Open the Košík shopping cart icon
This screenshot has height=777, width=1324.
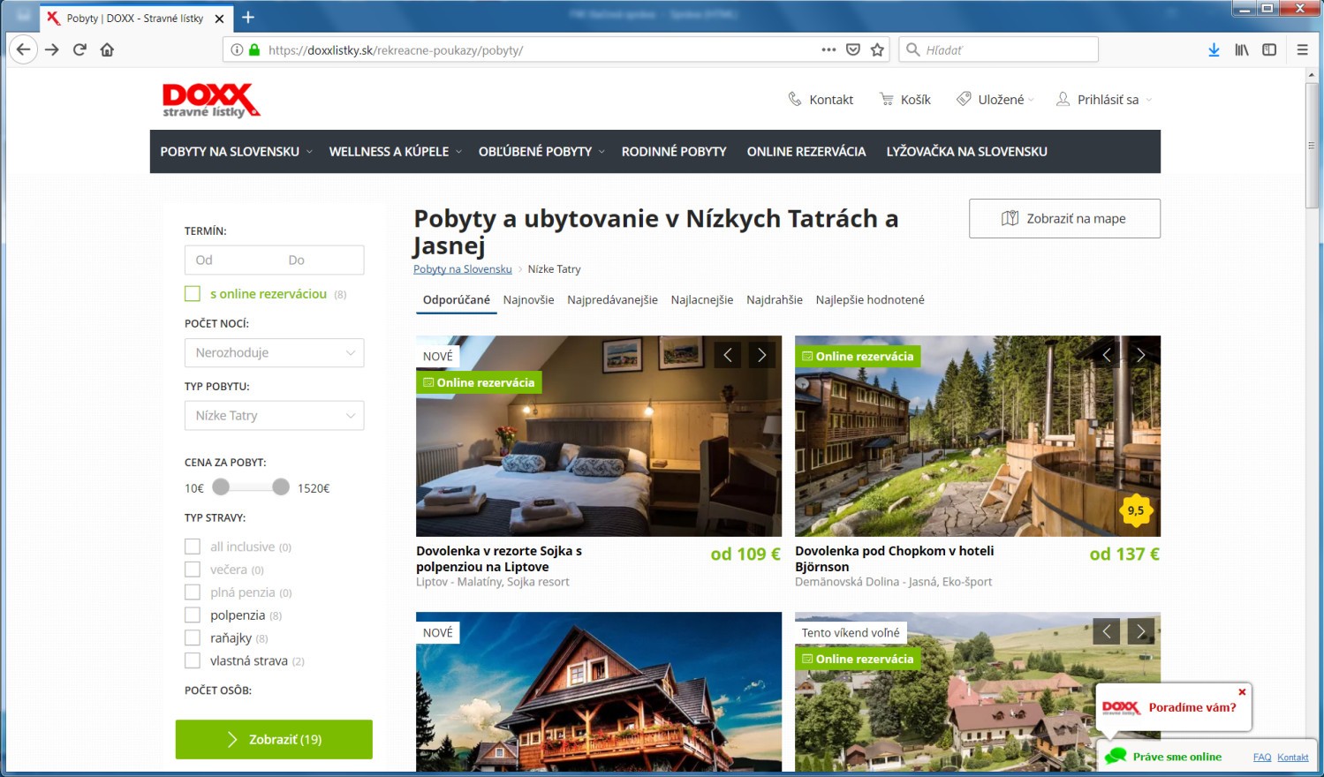pyautogui.click(x=887, y=99)
